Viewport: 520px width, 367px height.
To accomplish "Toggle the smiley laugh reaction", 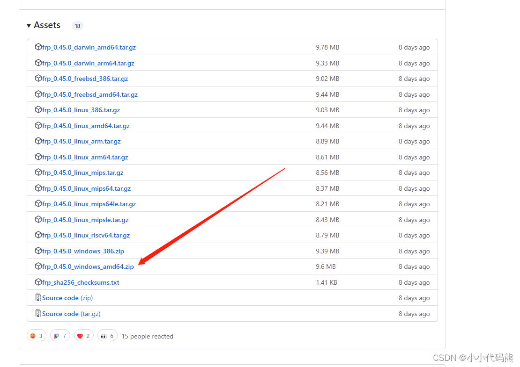I will 37,336.
